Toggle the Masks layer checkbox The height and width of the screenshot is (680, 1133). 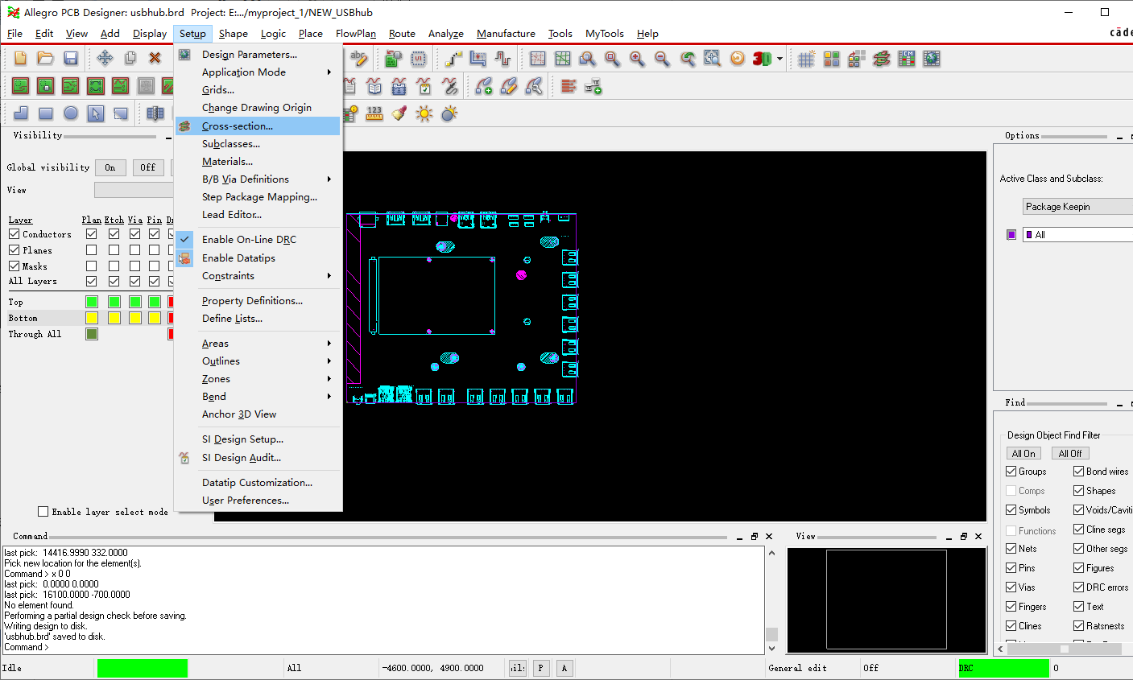click(x=14, y=266)
